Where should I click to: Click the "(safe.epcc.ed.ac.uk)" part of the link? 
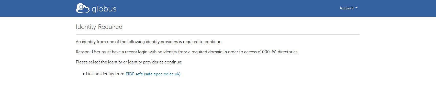162,74
